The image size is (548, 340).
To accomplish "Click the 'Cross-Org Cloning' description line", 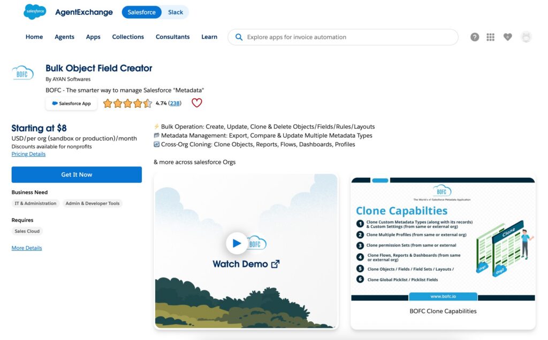I will pyautogui.click(x=254, y=144).
